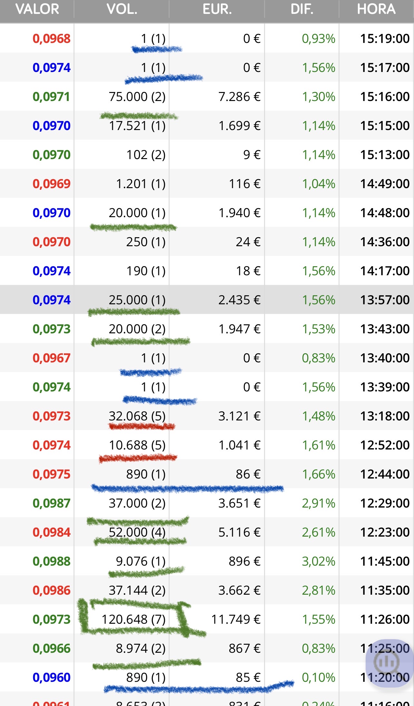Click volume 32.068 (5)

pyautogui.click(x=137, y=416)
